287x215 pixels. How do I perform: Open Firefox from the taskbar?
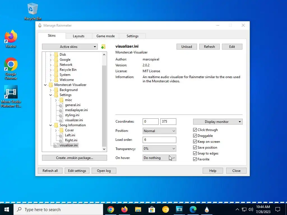point(124,209)
